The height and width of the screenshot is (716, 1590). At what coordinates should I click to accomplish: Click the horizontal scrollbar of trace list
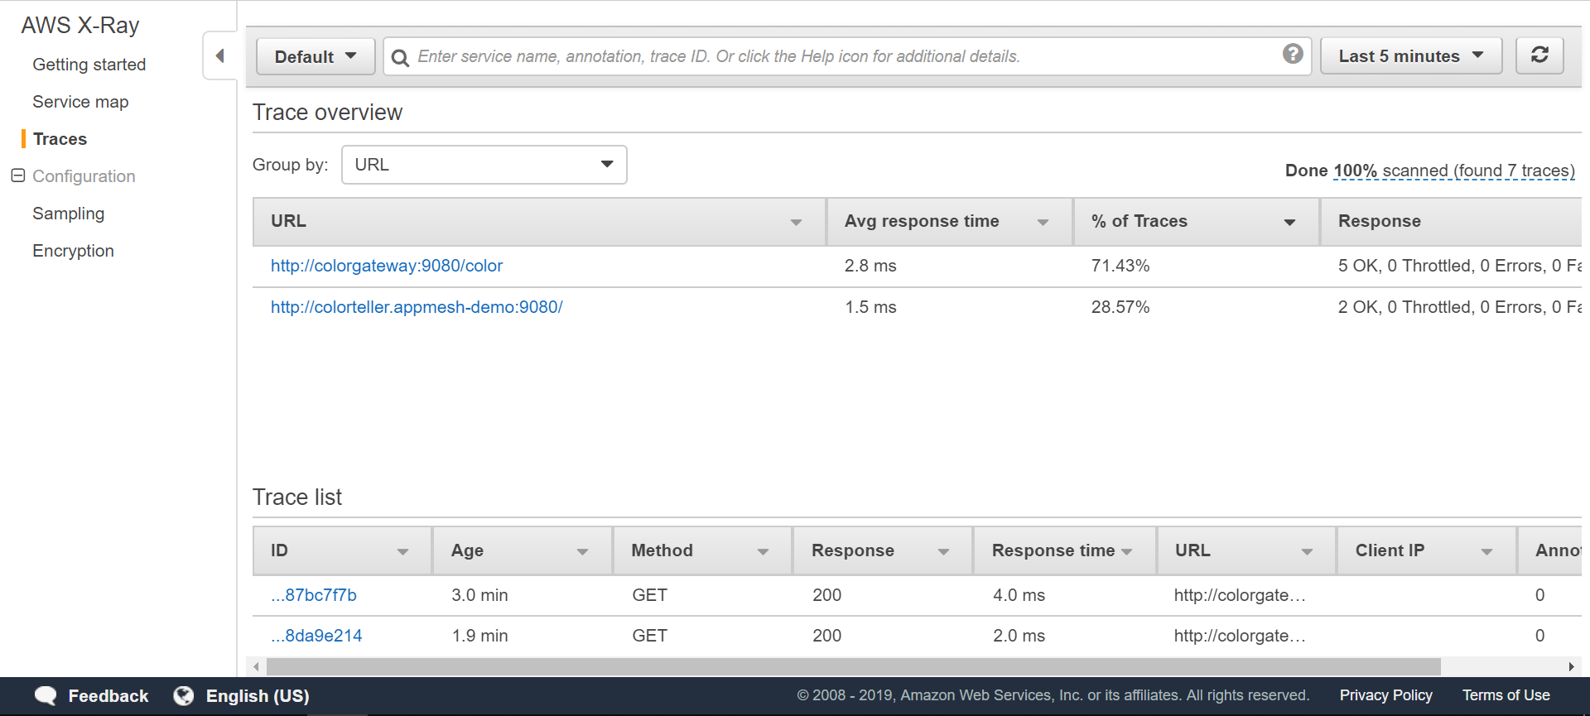click(x=853, y=666)
